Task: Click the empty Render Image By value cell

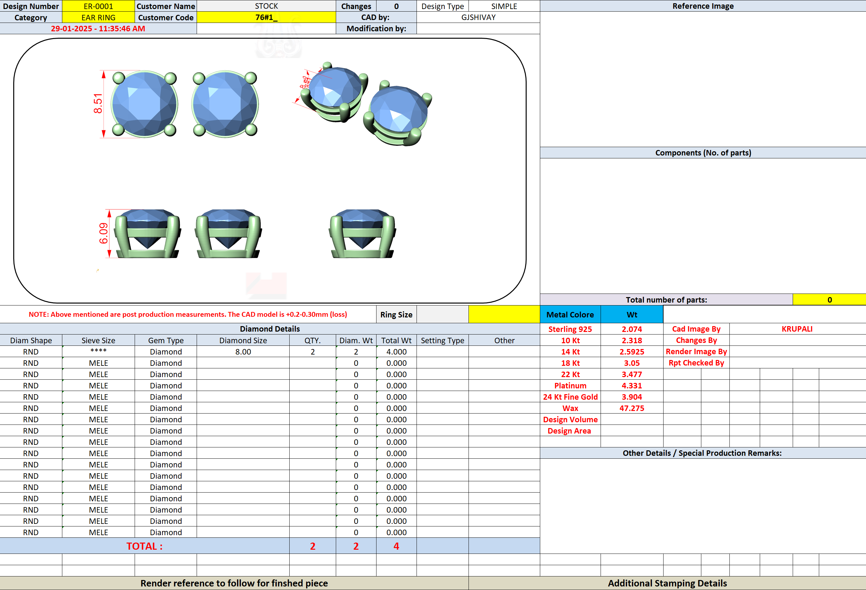Action: point(797,351)
